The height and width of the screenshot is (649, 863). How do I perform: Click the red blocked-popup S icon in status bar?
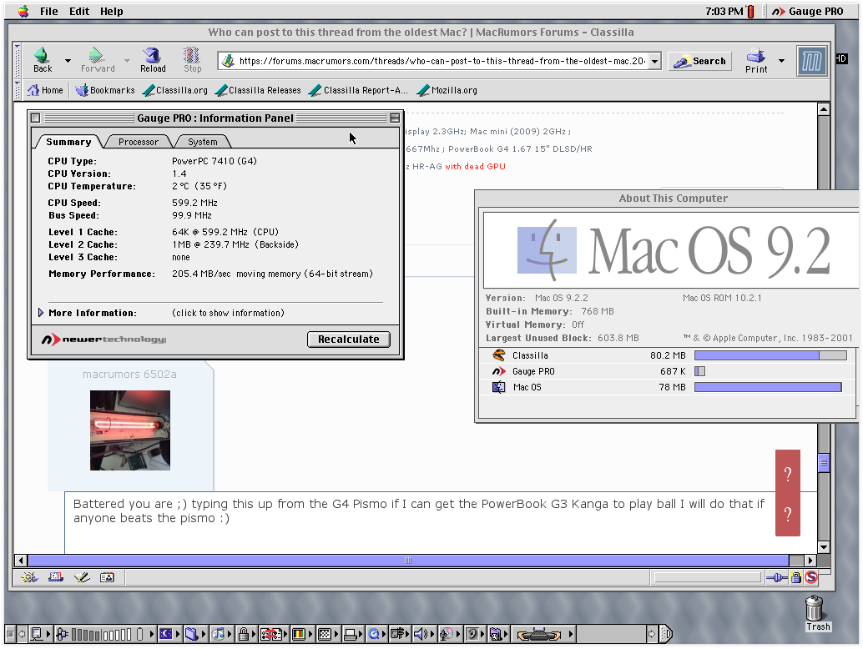(x=810, y=577)
